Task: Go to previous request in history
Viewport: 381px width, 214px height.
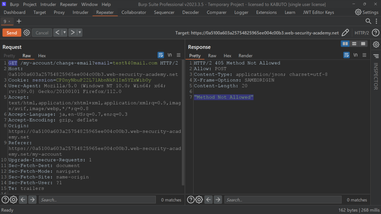Action: [57, 32]
